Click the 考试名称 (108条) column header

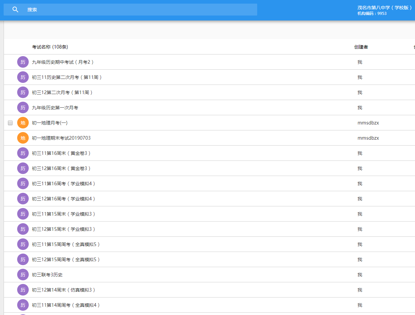[x=50, y=47]
